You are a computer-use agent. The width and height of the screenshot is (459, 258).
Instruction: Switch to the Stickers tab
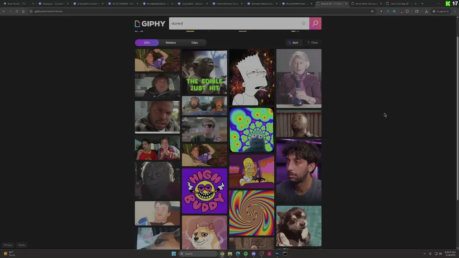[171, 43]
